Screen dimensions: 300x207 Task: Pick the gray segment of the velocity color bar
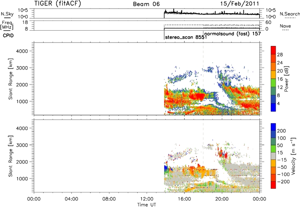273,156
